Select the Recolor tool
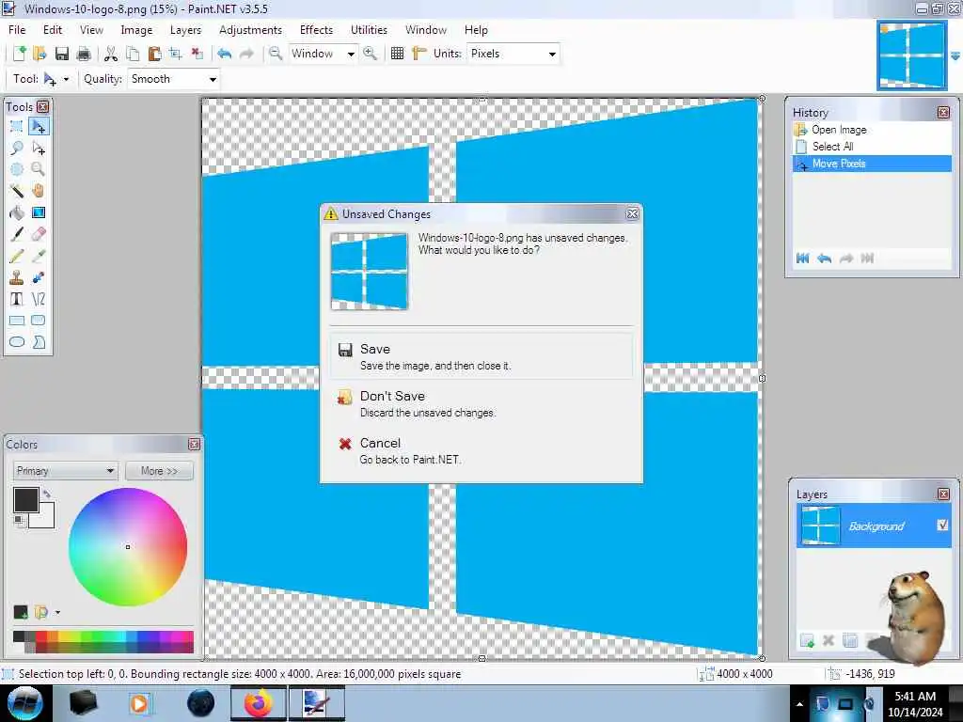Screen dimensions: 963x722 pyautogui.click(x=39, y=277)
